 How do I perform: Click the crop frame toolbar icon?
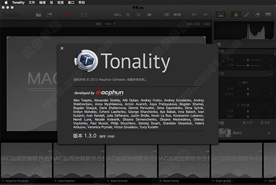(84, 15)
